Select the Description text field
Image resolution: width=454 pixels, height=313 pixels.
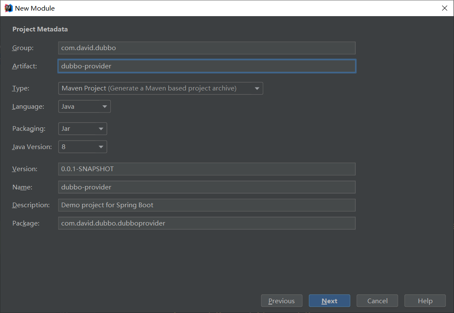pos(207,205)
